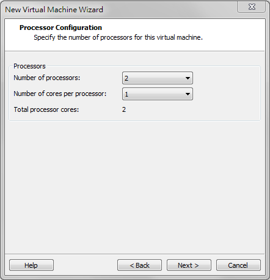Click the Processors group box title
Viewport: 270px width, 280px height.
(x=29, y=66)
